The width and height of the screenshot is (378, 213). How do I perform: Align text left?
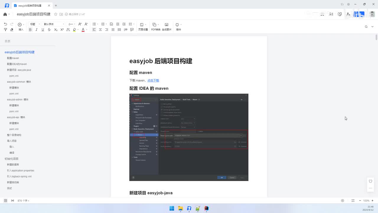(x=94, y=30)
